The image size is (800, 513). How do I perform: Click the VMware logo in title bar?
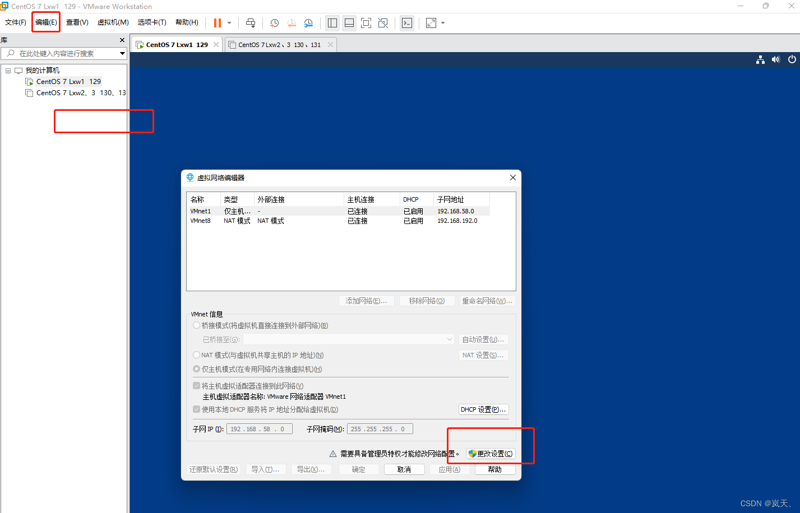pos(4,6)
